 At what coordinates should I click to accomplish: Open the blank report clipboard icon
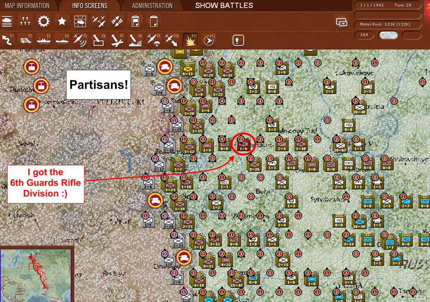click(x=154, y=21)
